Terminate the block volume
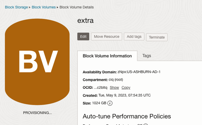This screenshot has width=202, height=125. coord(157,37)
